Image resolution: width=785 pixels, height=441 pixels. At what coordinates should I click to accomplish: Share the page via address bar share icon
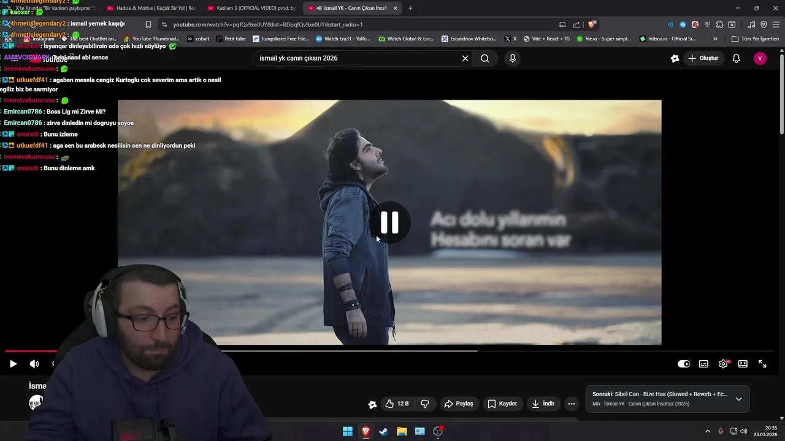(576, 24)
